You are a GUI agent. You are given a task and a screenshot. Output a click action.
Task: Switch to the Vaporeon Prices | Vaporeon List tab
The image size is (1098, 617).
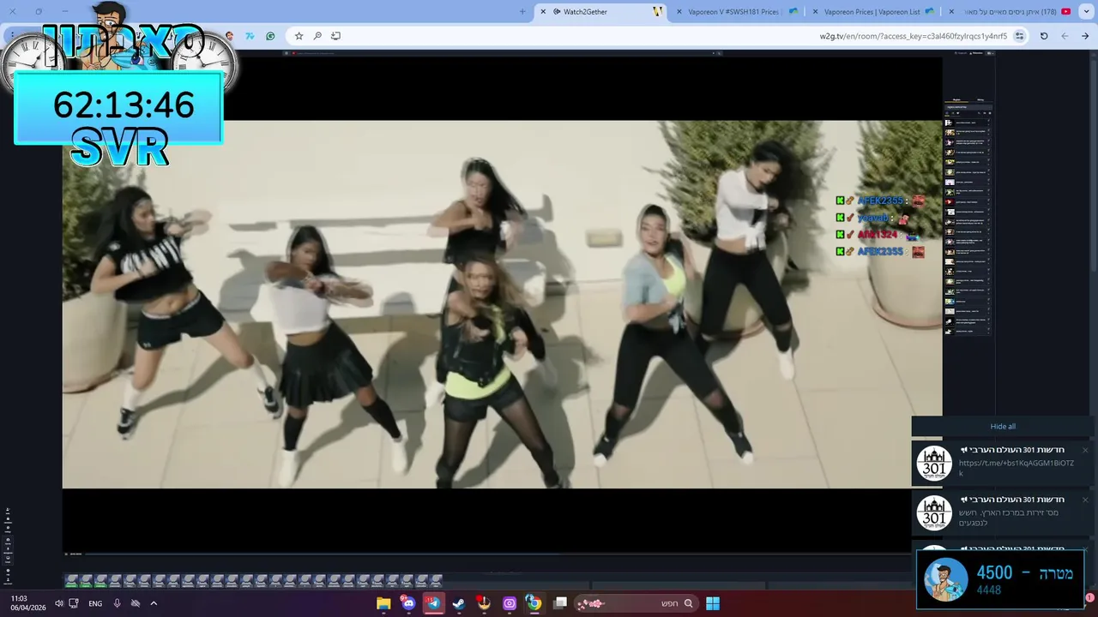[x=873, y=12]
